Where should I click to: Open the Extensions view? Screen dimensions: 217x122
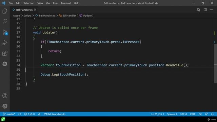5,53
